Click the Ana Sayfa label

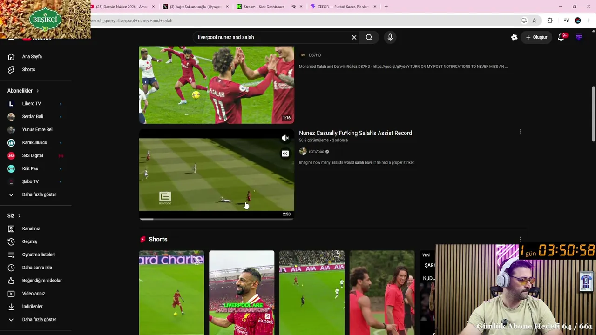tap(32, 57)
